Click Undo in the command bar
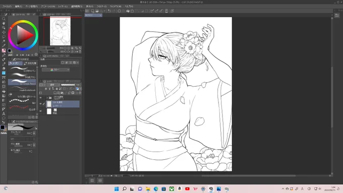 pyautogui.click(x=109, y=11)
